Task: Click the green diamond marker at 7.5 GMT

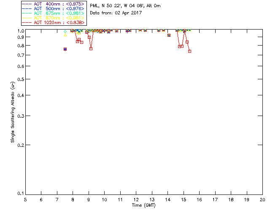Action: tap(65, 31)
